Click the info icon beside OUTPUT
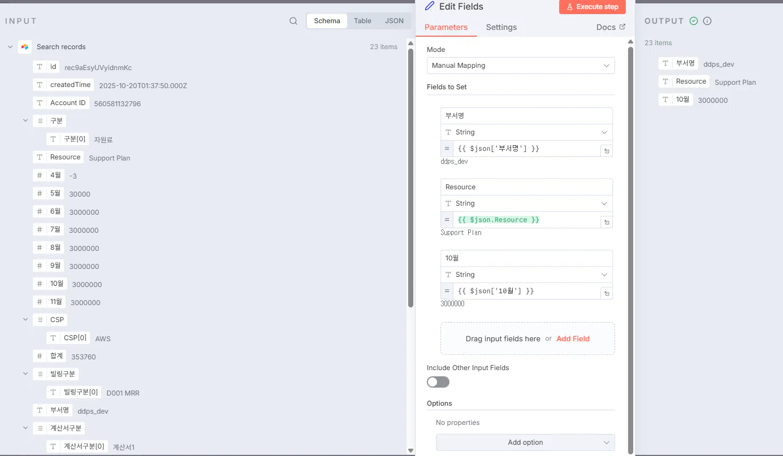 pyautogui.click(x=707, y=21)
